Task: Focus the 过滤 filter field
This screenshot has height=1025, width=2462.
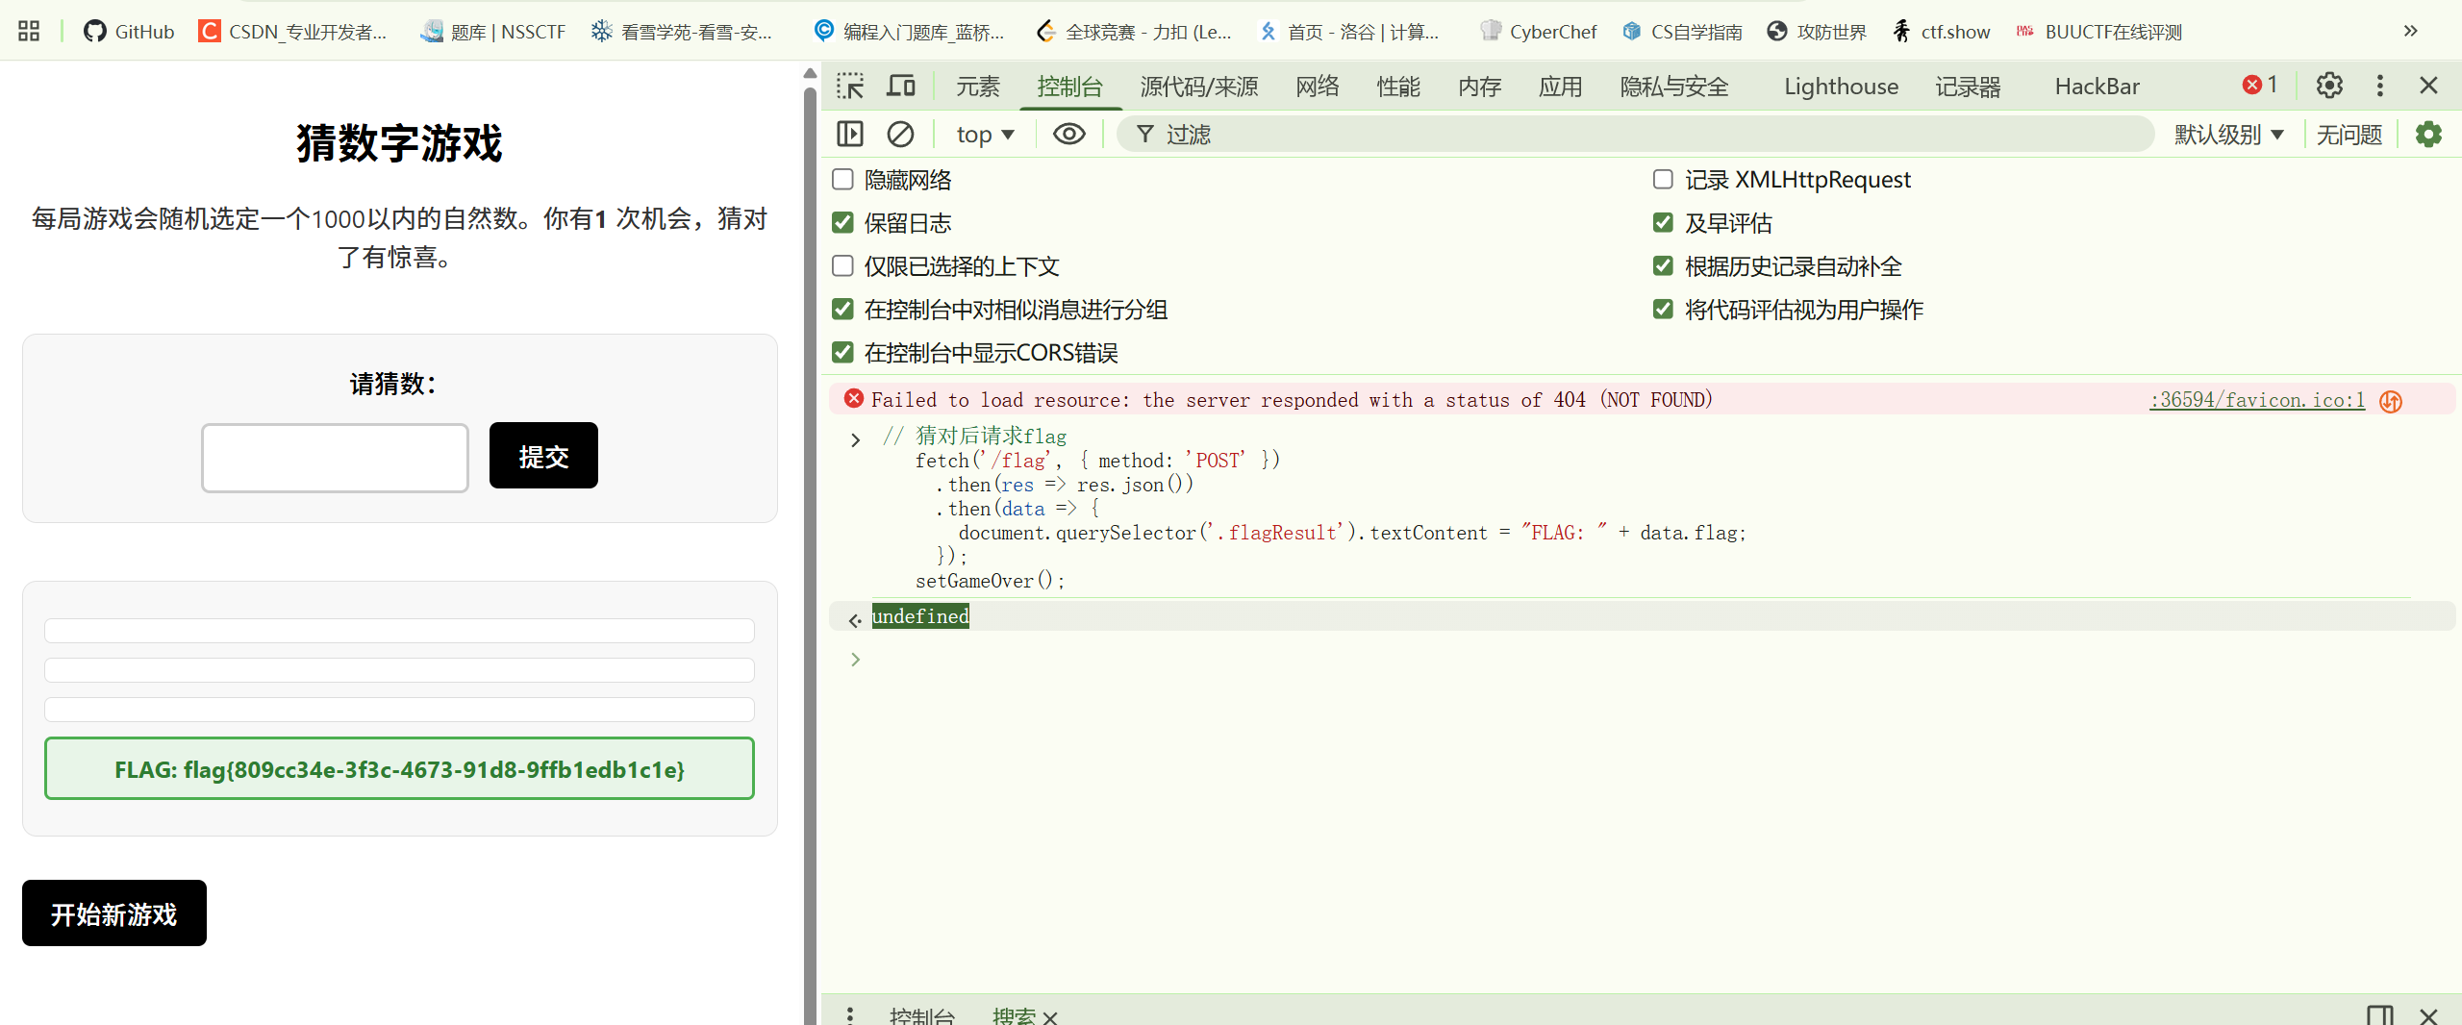Action: pos(1635,135)
